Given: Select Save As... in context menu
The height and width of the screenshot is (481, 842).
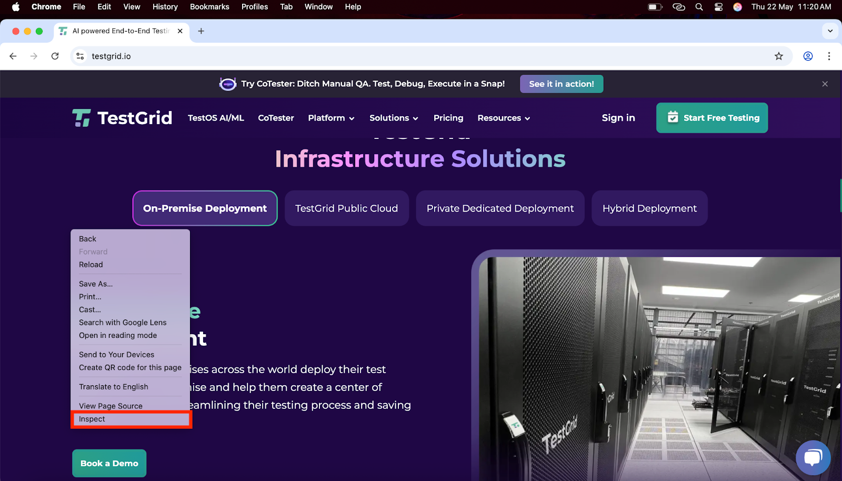Looking at the screenshot, I should click(131, 284).
